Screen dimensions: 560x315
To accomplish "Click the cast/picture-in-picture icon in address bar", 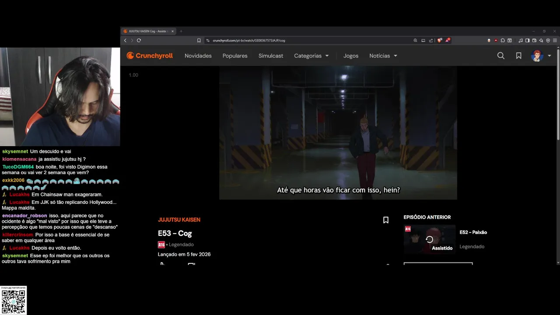I will tap(423, 40).
